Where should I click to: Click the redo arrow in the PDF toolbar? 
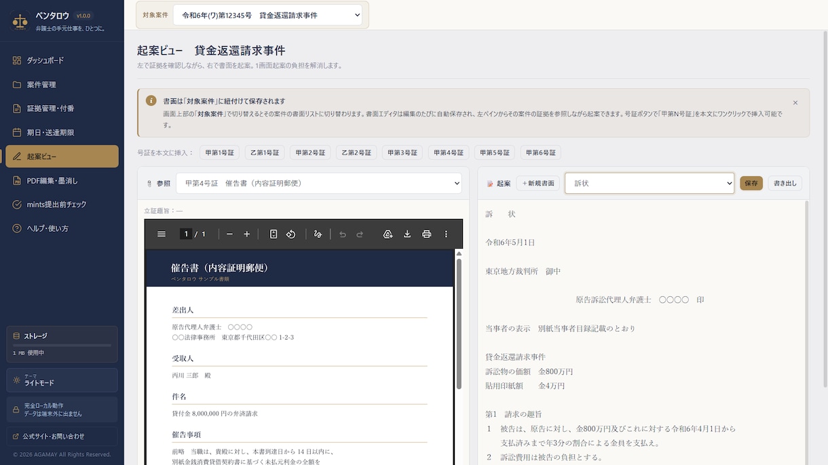pos(360,234)
